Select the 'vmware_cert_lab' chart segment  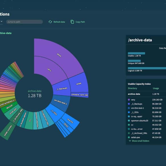pos(79,95)
